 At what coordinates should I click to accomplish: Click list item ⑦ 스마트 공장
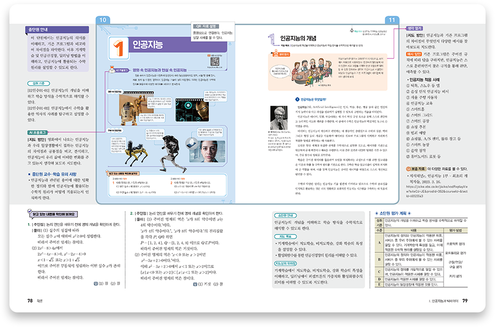[x=418, y=121]
